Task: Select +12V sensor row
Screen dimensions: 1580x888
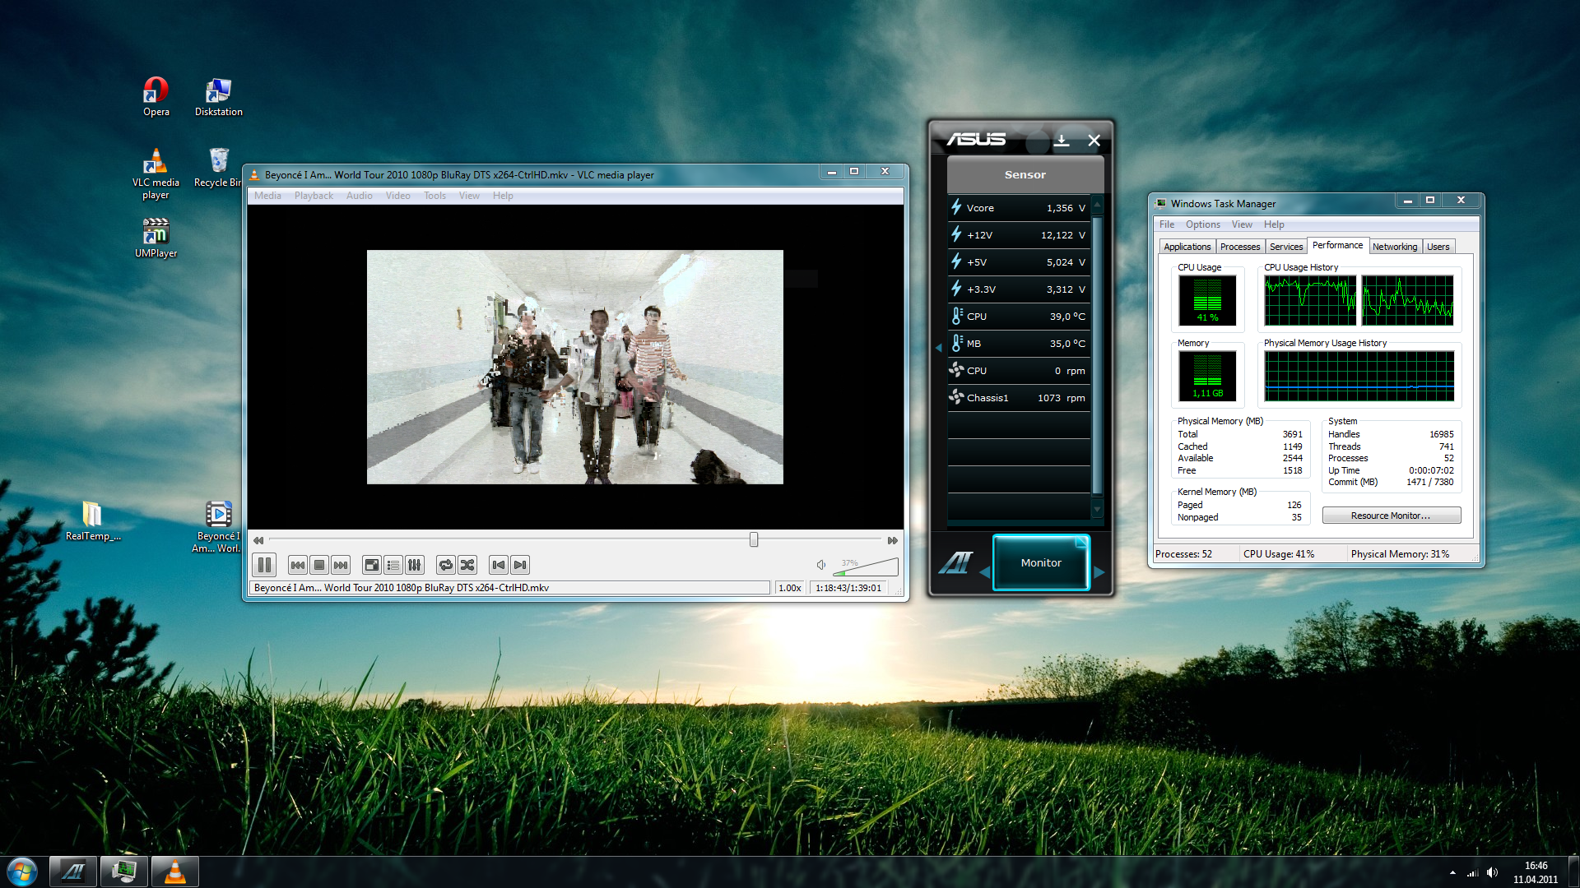Action: pyautogui.click(x=1019, y=235)
